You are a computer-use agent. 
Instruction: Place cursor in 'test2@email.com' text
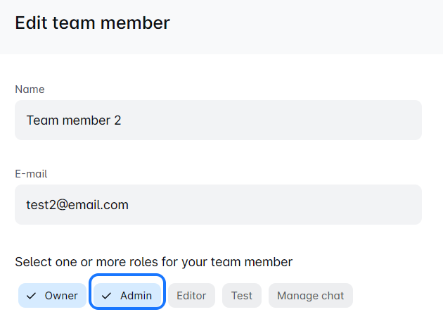[x=77, y=205]
